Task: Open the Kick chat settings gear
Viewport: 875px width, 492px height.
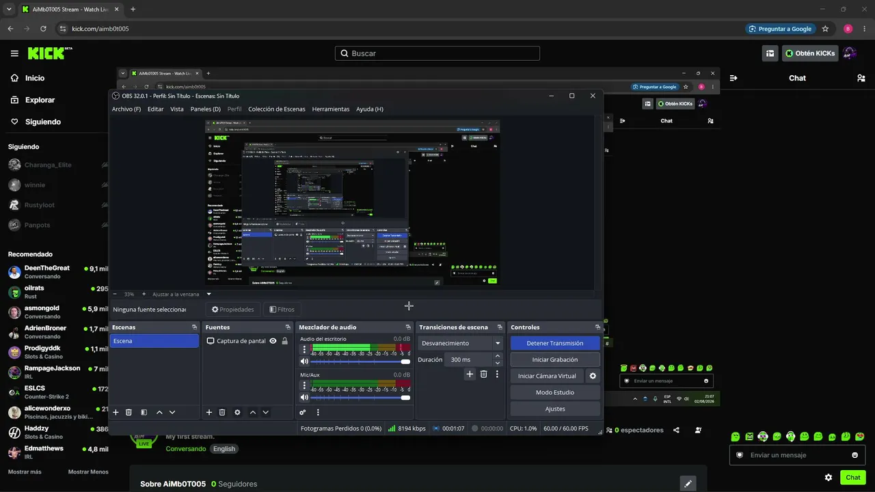Action: [829, 478]
